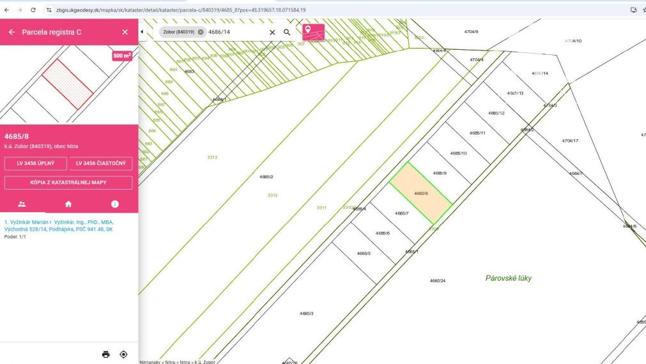Clear the search field text
The width and height of the screenshot is (646, 364).
[x=272, y=32]
